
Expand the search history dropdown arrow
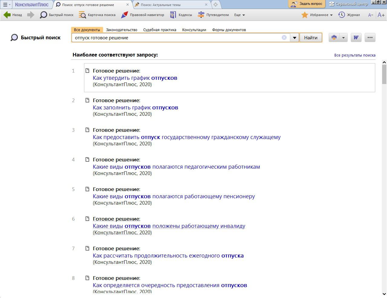tap(294, 37)
